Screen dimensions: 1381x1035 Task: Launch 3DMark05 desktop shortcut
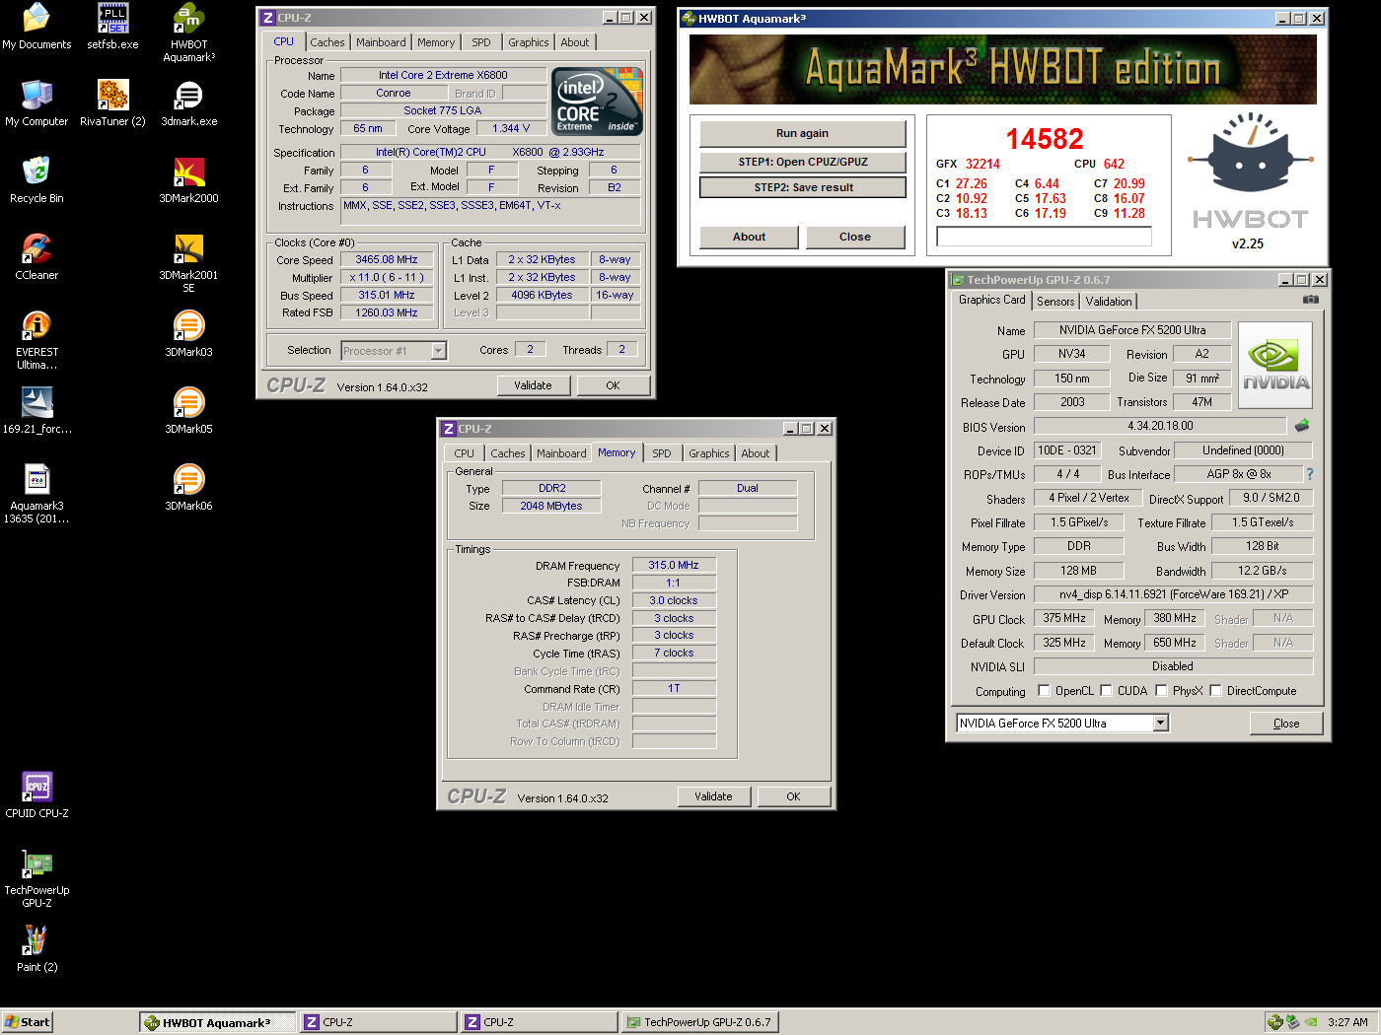click(x=188, y=412)
